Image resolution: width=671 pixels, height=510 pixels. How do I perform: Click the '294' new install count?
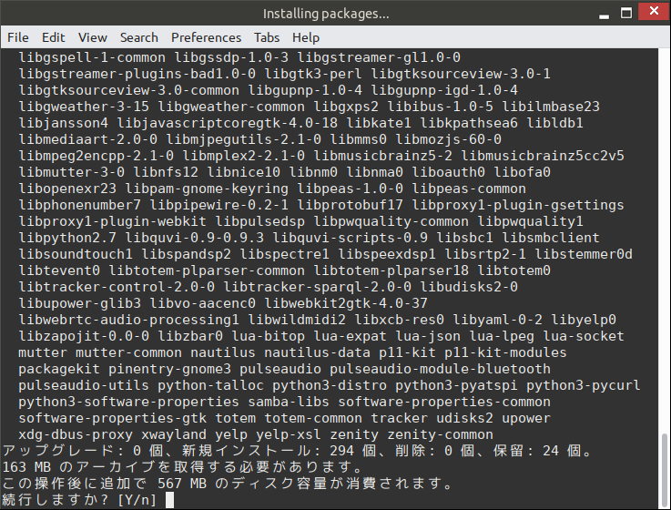point(341,451)
